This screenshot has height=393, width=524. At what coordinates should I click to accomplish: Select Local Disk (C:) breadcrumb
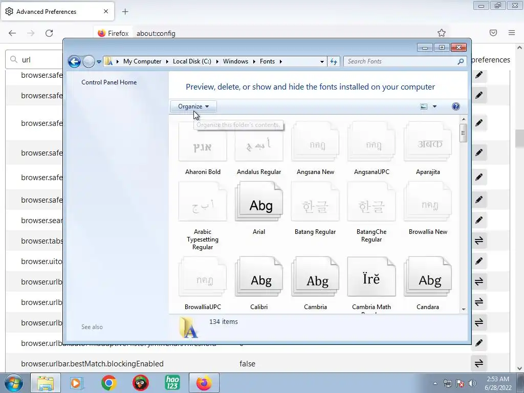click(x=192, y=61)
